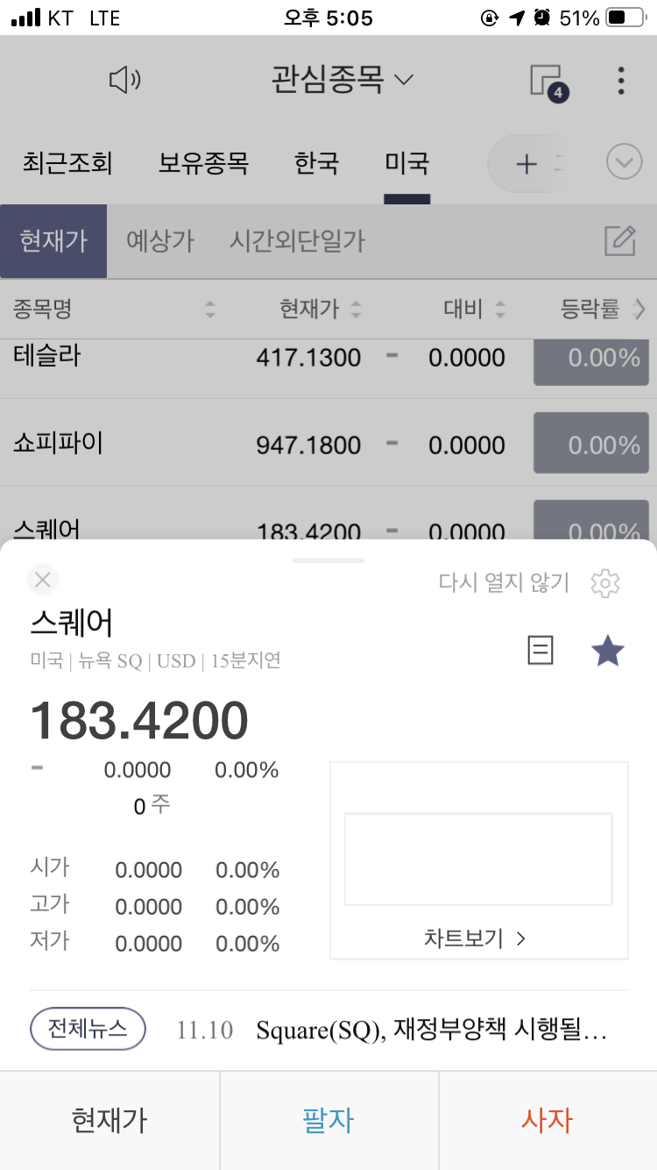Open the 관심종목 dropdown title
The image size is (657, 1170).
click(342, 80)
